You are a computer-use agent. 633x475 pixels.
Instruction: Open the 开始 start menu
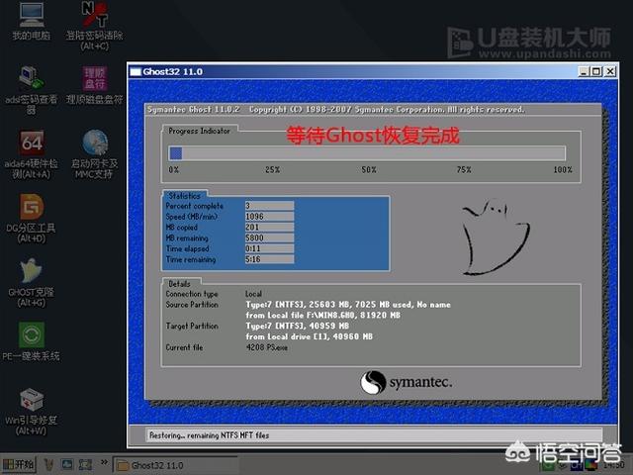tap(19, 464)
